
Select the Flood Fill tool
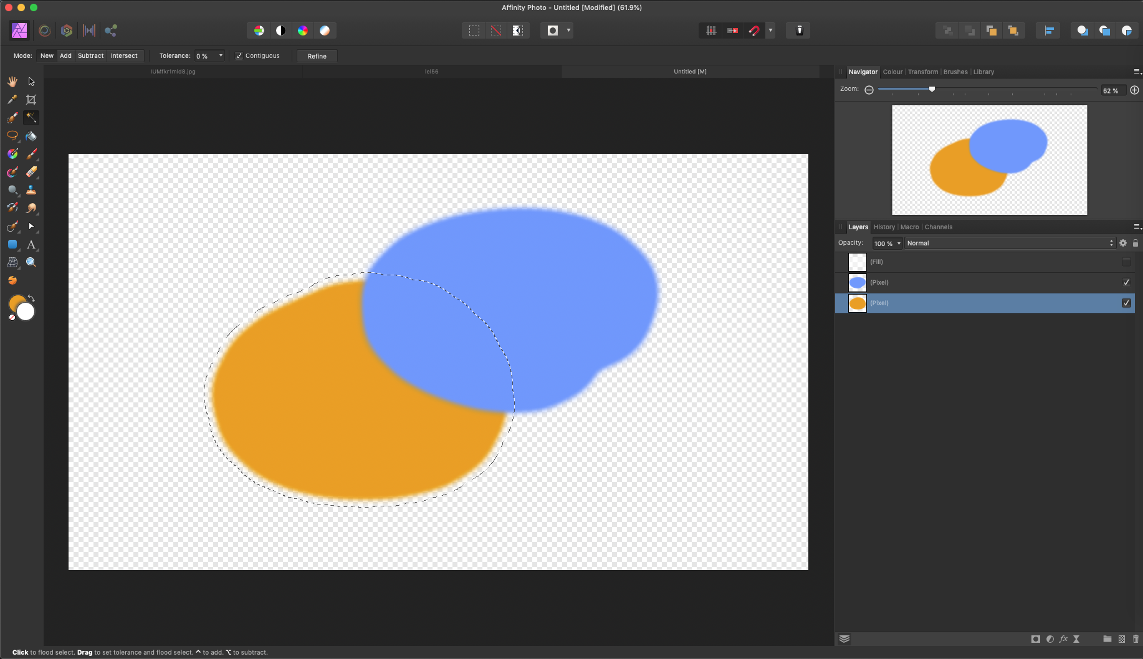coord(31,136)
